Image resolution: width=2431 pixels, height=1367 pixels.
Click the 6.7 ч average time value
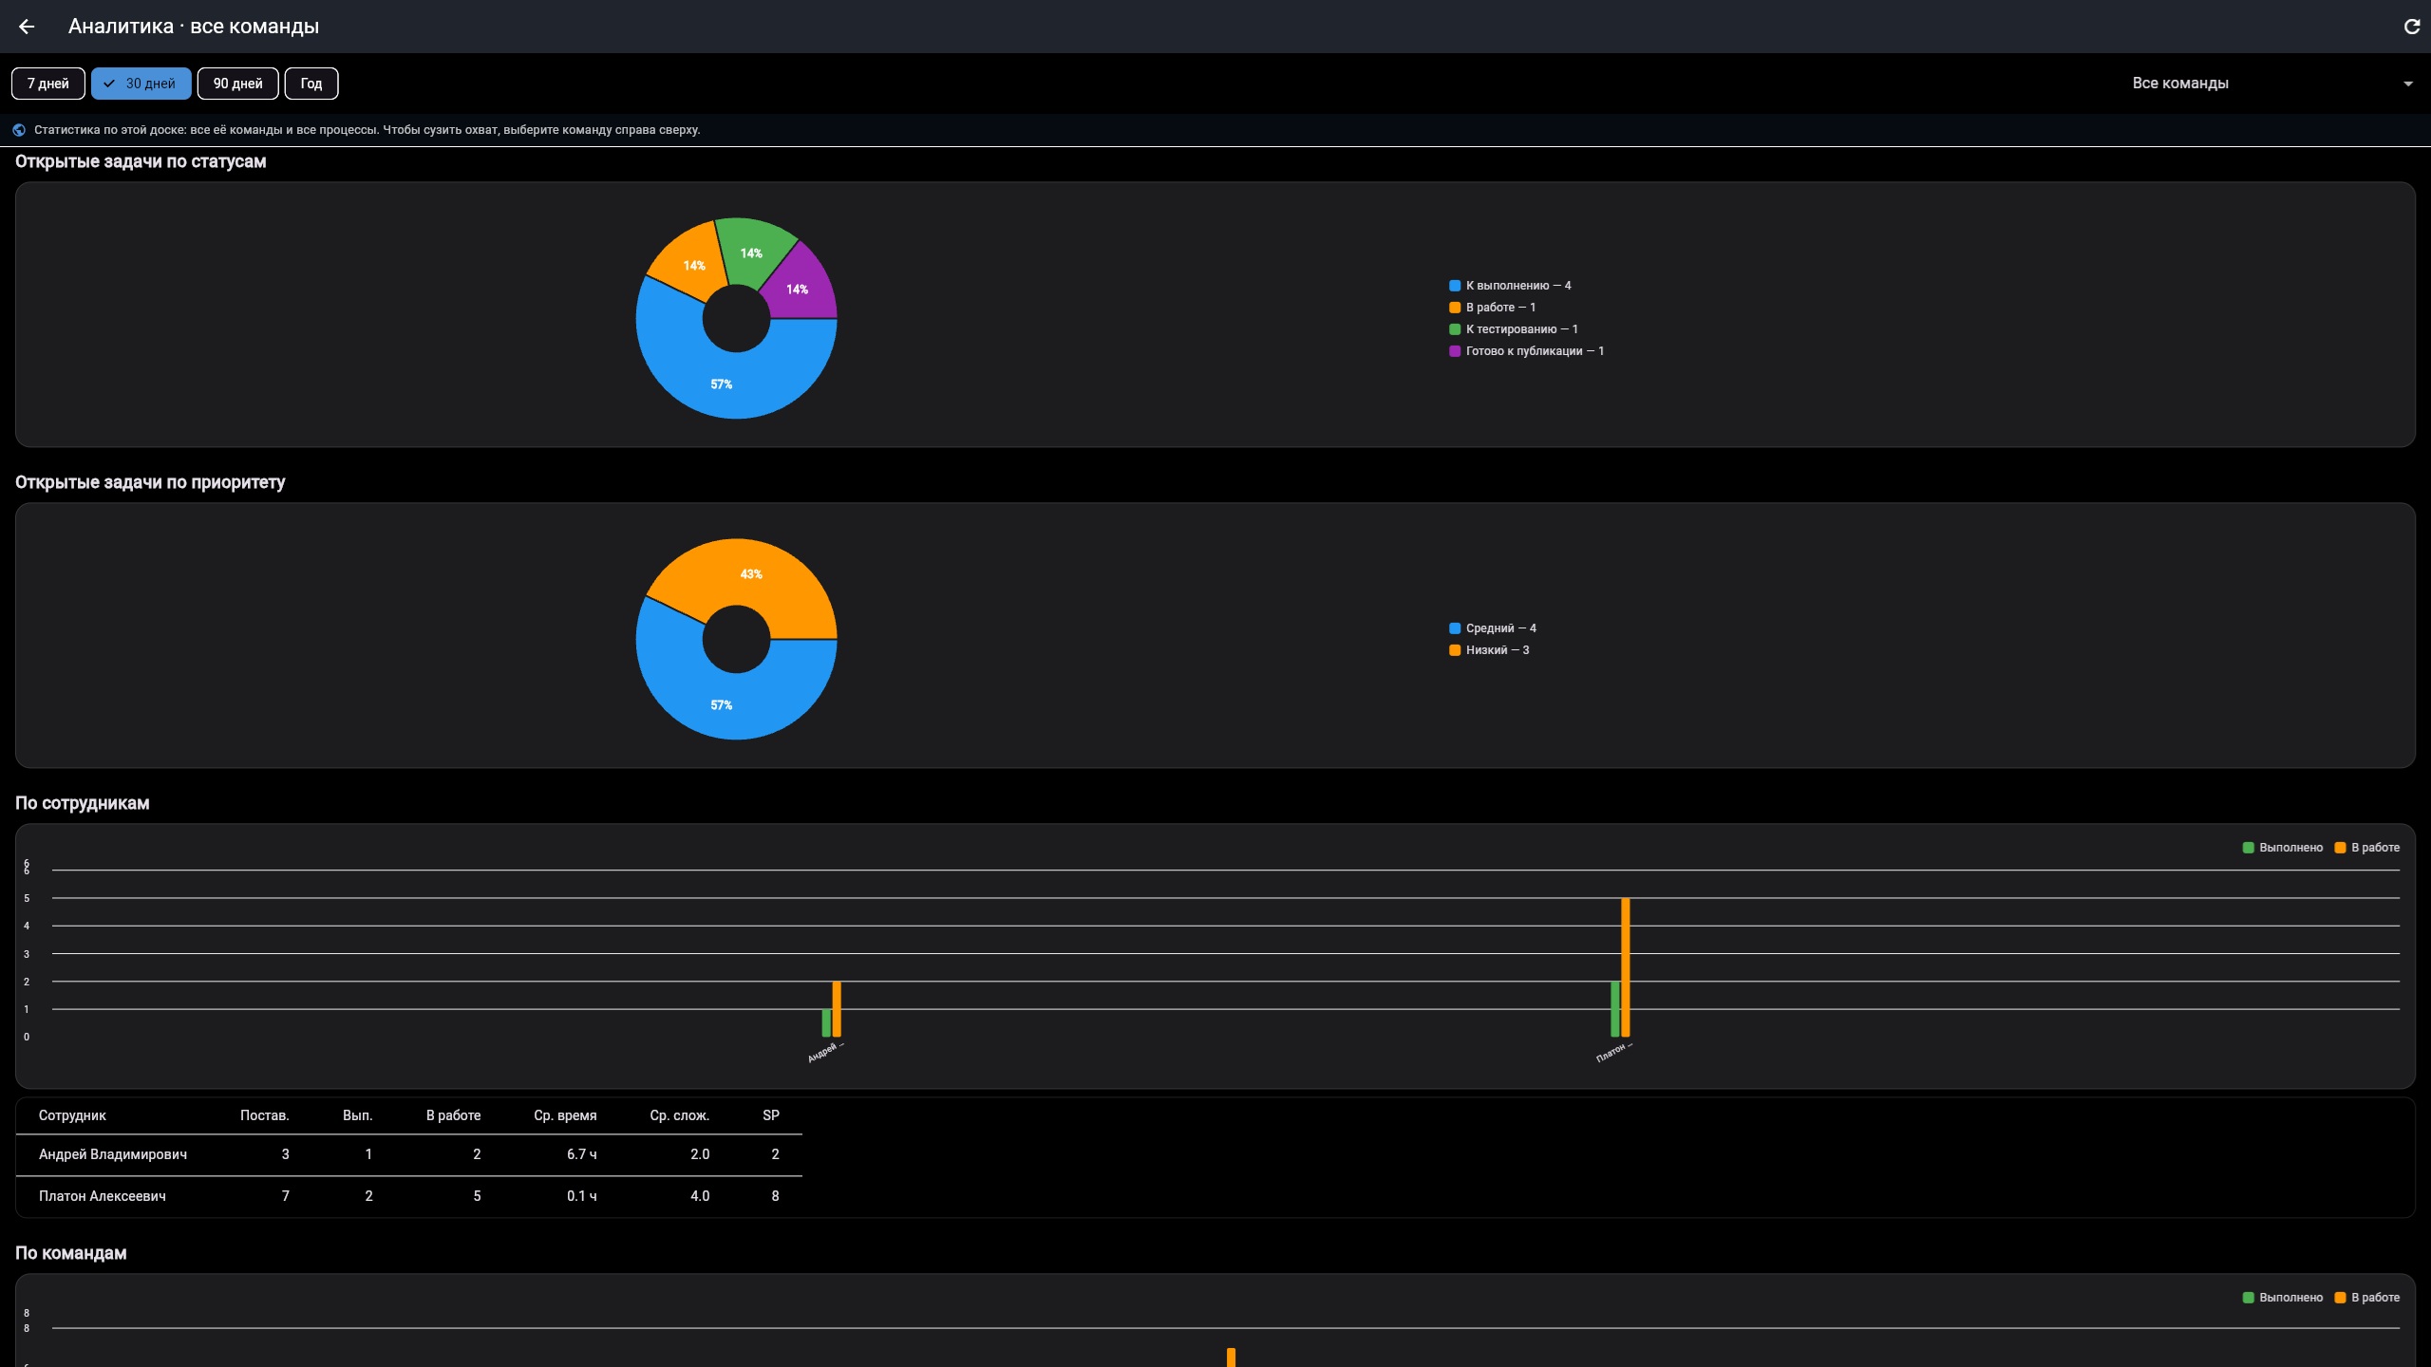581,1154
